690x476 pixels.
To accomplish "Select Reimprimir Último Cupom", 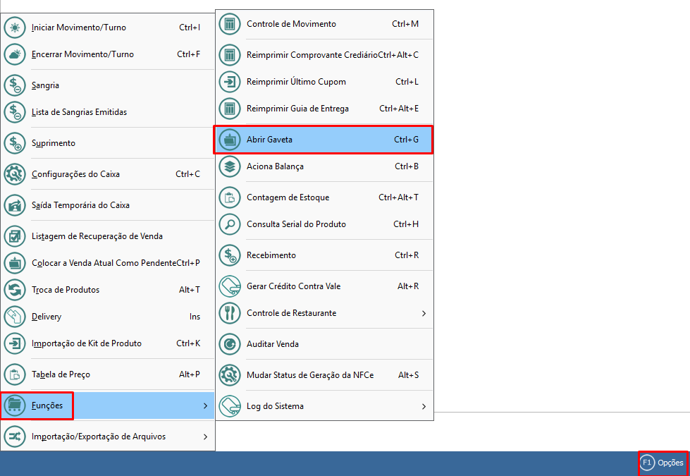I will pyautogui.click(x=296, y=82).
